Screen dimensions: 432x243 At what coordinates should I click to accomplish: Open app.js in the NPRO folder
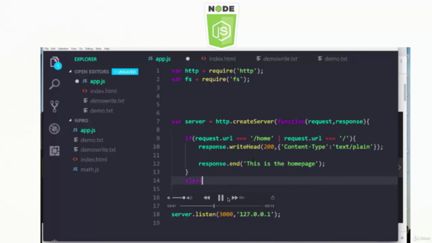click(x=88, y=130)
